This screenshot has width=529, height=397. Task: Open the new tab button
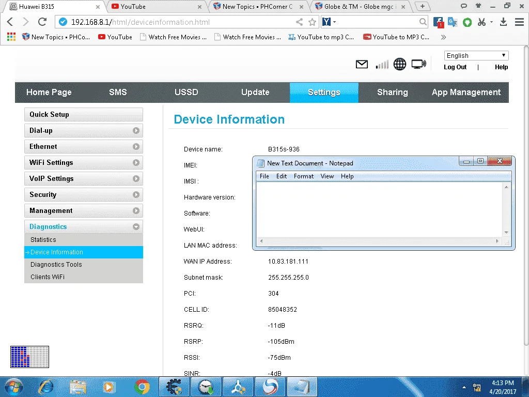[423, 6]
